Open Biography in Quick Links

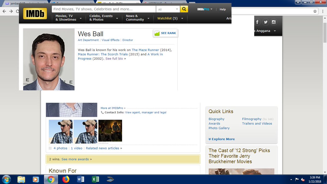216,119
